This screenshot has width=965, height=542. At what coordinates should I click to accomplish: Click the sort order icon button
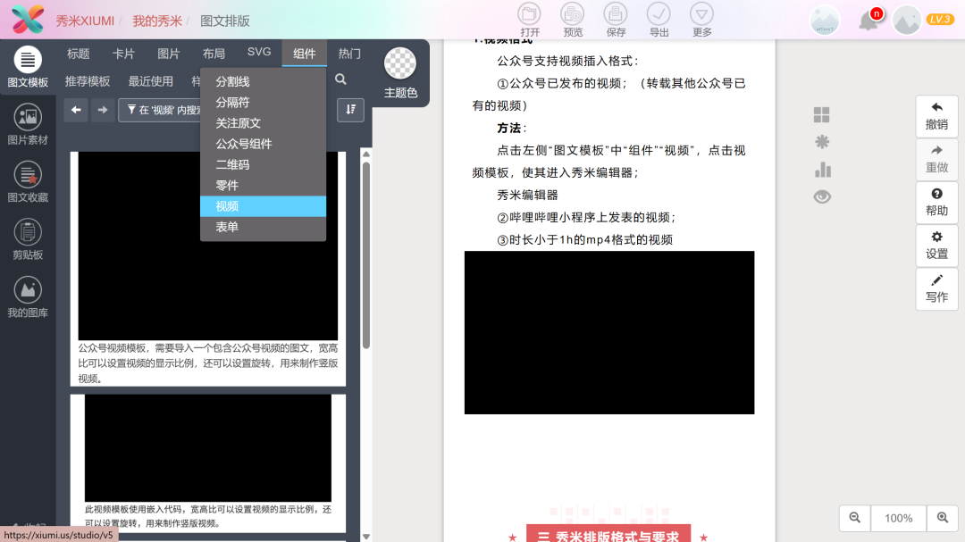pyautogui.click(x=350, y=110)
